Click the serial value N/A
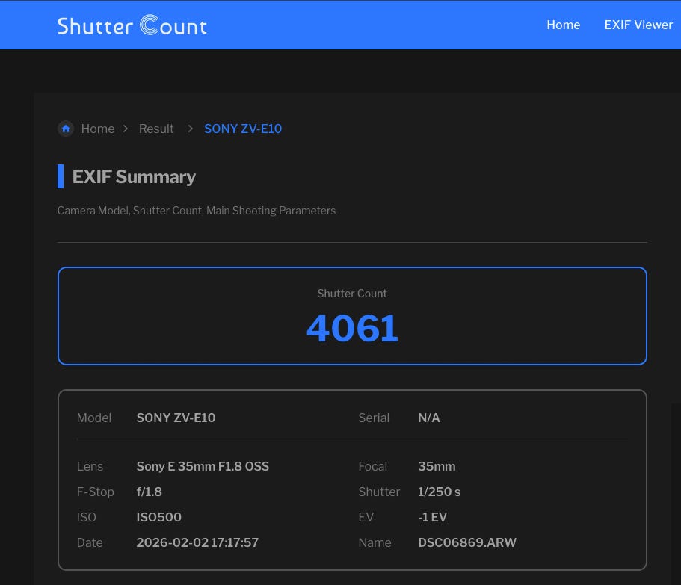Image resolution: width=681 pixels, height=585 pixels. click(428, 418)
